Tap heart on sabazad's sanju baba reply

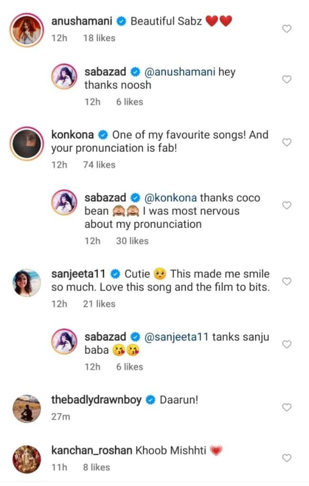[287, 344]
